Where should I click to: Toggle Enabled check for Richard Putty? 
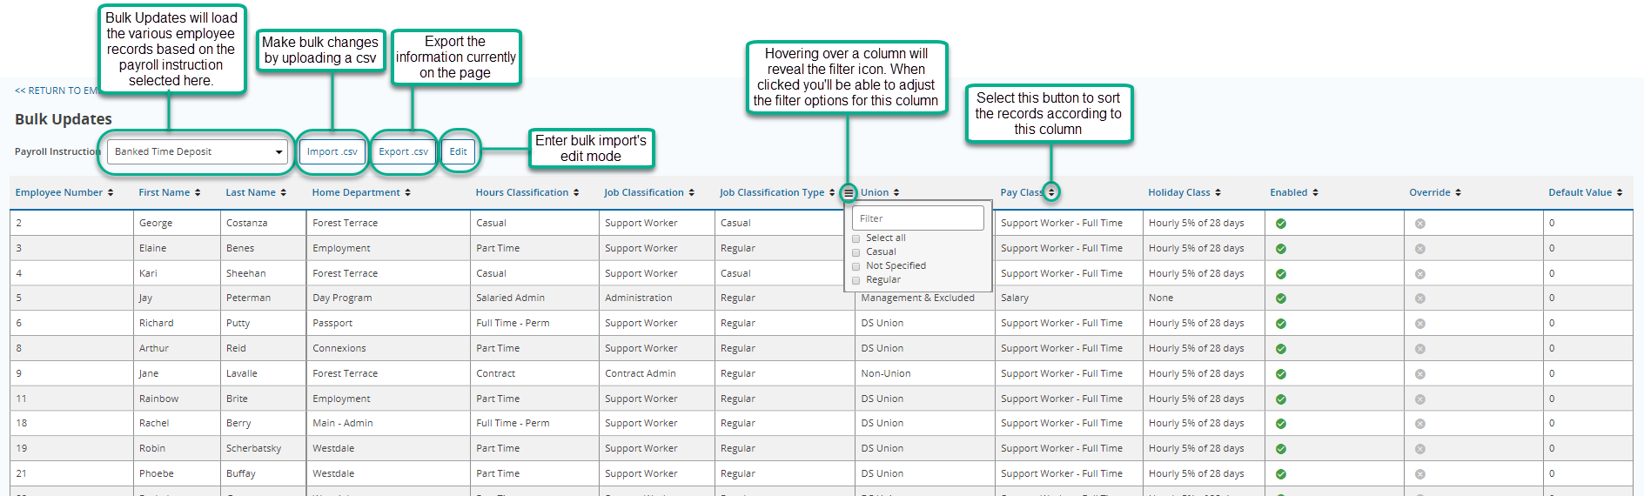click(x=1281, y=324)
